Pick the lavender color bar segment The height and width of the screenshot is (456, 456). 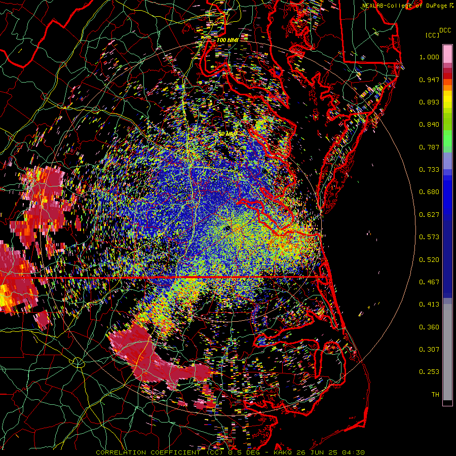pyautogui.click(x=447, y=161)
